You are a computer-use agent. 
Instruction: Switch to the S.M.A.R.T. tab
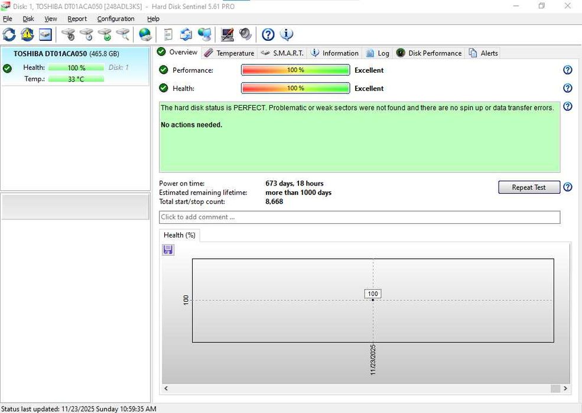282,53
